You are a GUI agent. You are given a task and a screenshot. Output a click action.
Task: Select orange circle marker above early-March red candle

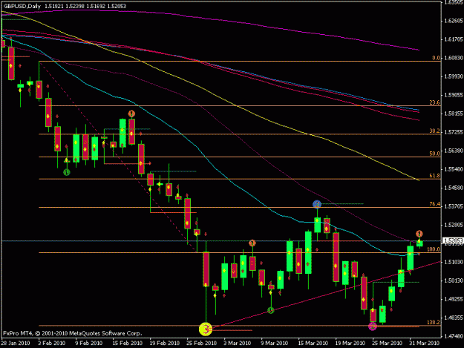(x=252, y=243)
